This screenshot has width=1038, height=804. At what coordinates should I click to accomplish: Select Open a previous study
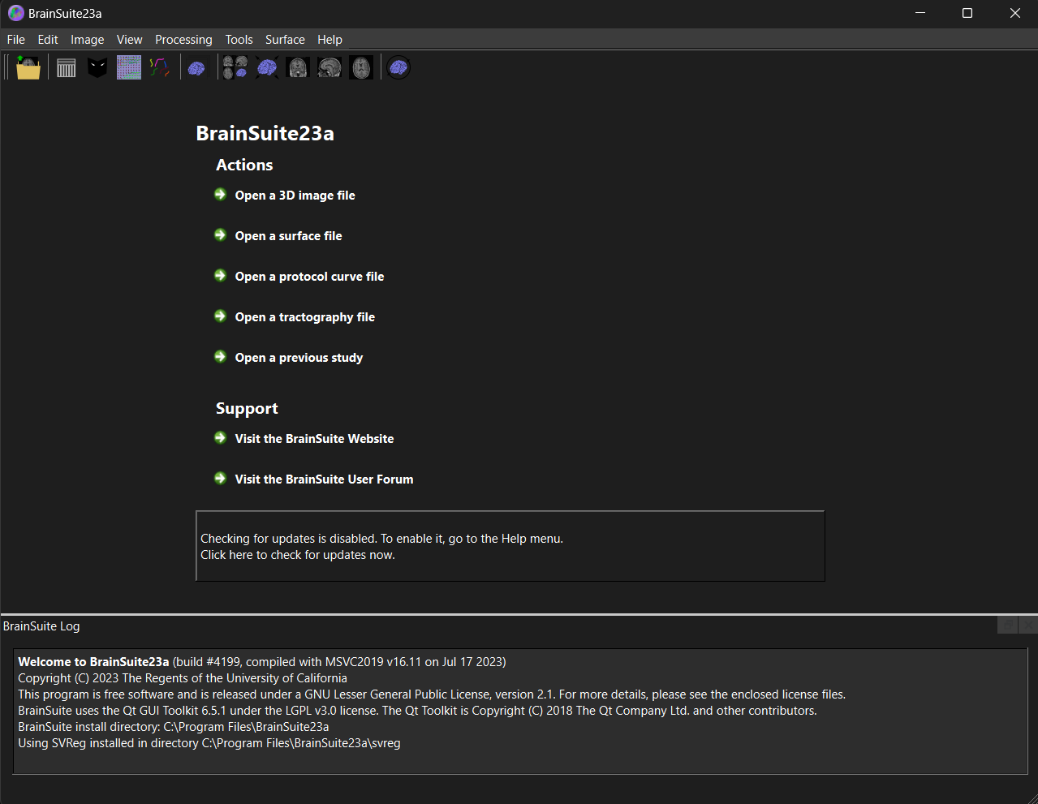coord(299,358)
